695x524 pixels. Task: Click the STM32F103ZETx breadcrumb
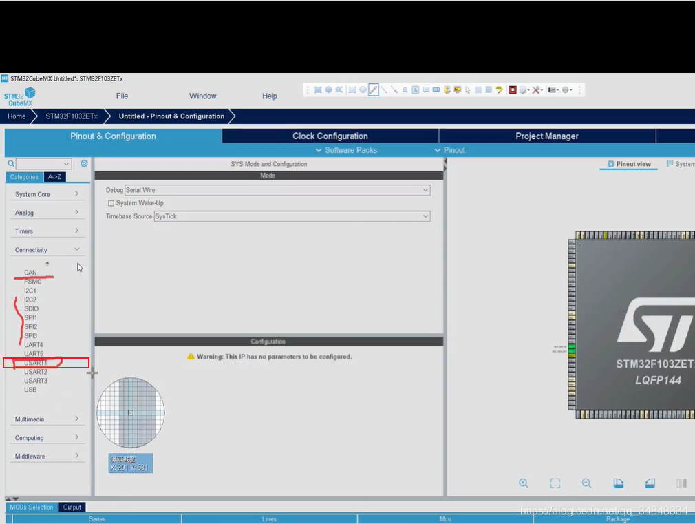pos(72,116)
